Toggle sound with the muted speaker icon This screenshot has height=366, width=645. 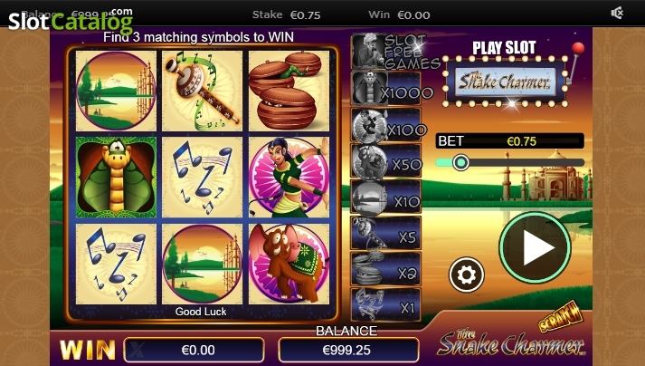tap(617, 14)
